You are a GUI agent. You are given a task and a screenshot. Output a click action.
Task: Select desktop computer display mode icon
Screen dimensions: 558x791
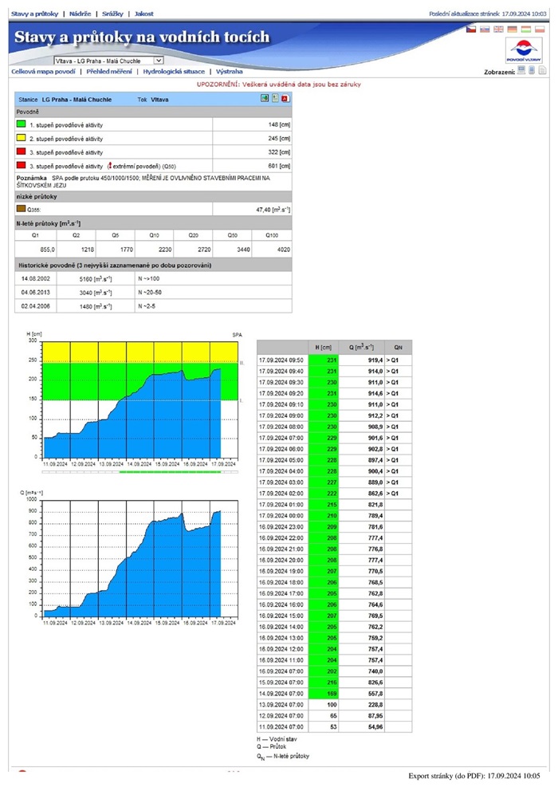pos(521,71)
